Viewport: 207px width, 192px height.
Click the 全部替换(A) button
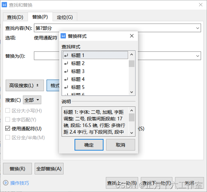click(49, 169)
